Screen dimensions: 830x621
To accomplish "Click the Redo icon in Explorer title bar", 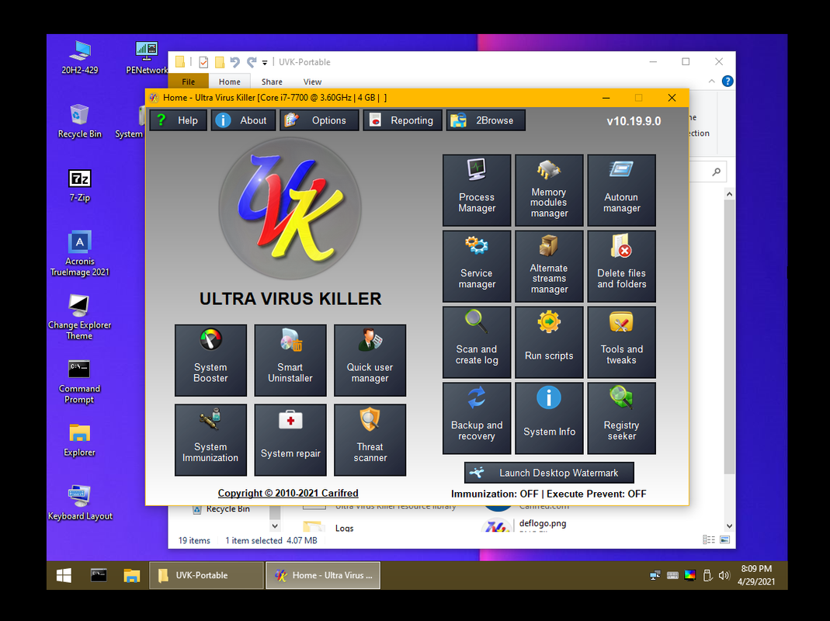I will point(252,62).
